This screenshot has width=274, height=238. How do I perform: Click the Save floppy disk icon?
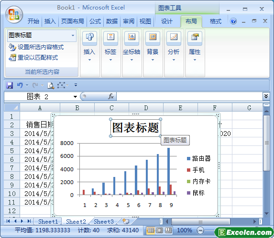pyautogui.click(x=10, y=85)
